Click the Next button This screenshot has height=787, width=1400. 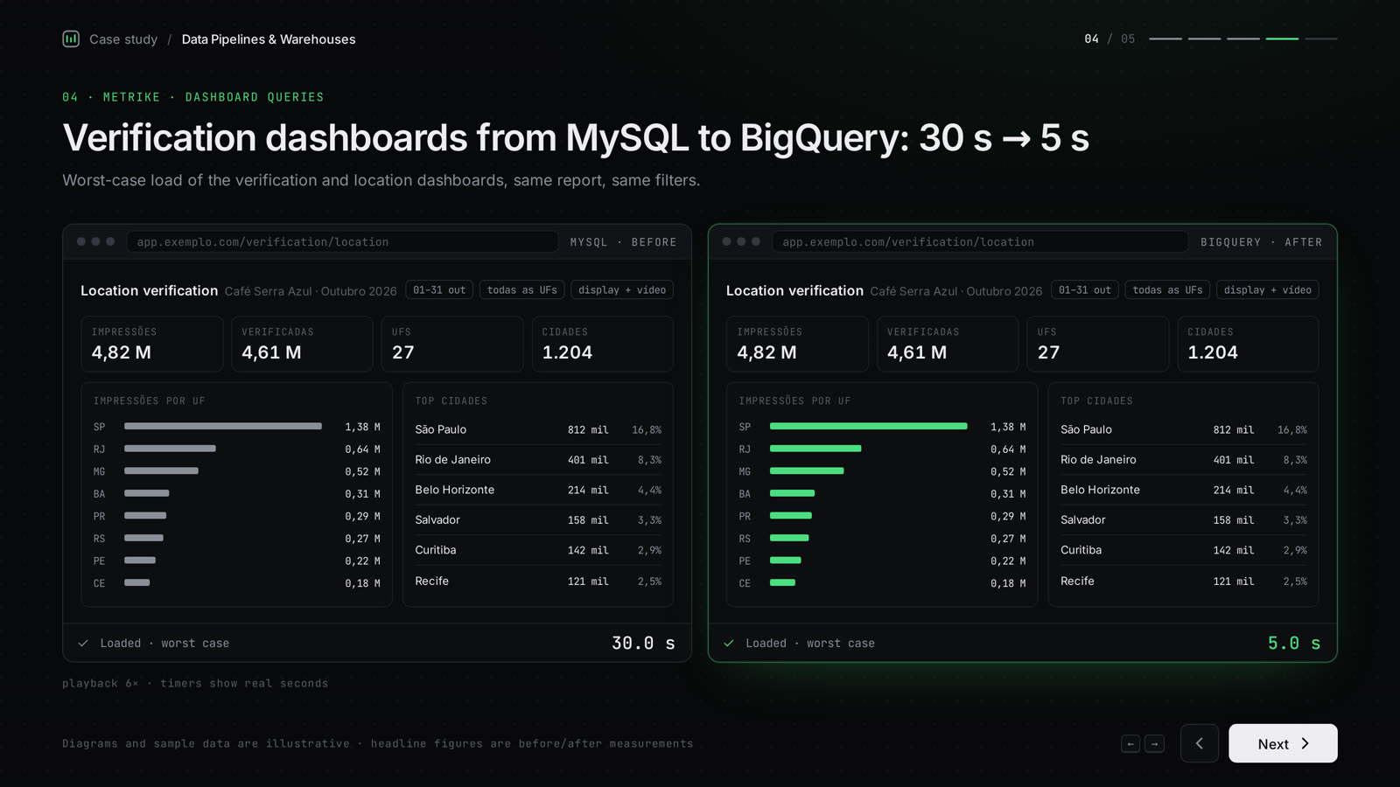click(x=1283, y=743)
